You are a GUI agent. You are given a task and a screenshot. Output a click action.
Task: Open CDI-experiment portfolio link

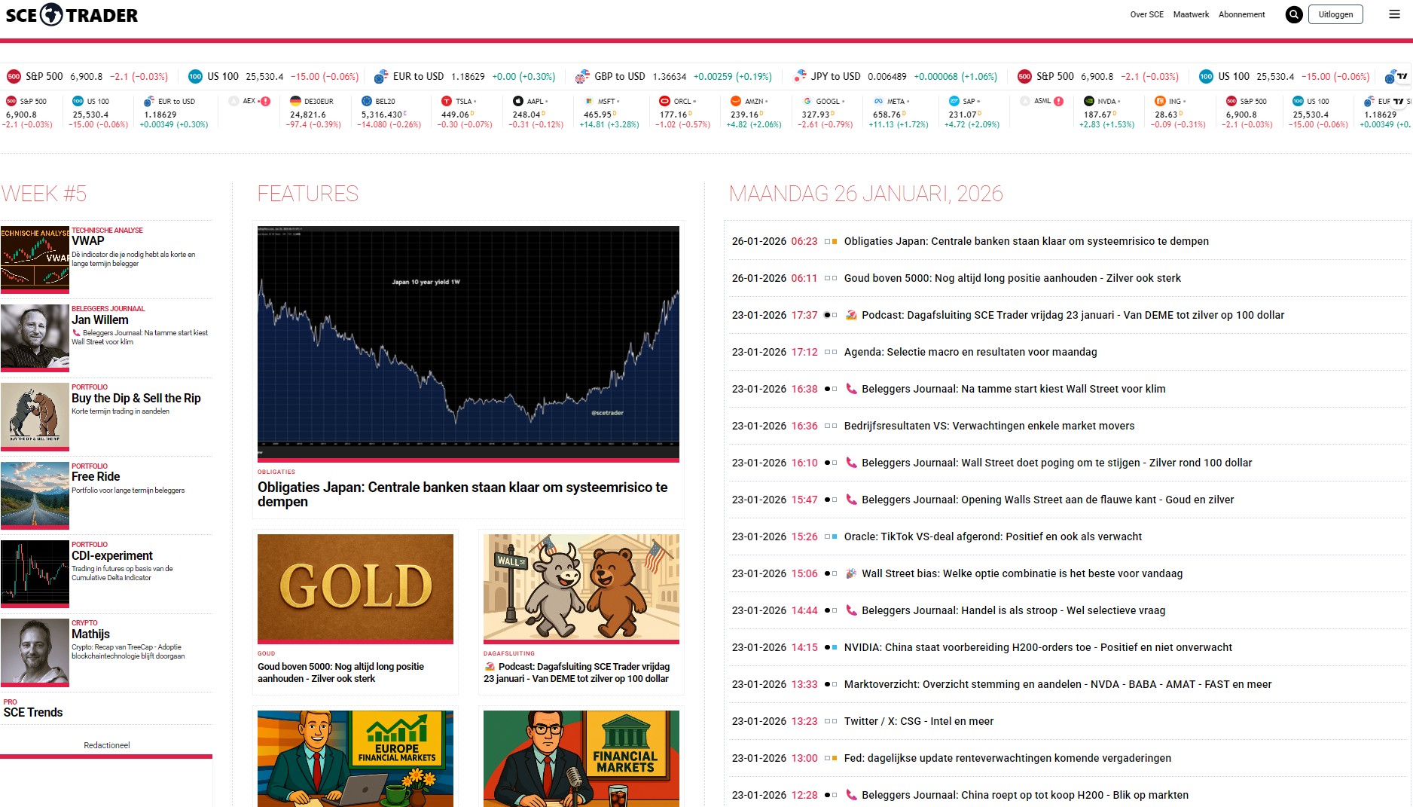click(x=111, y=555)
